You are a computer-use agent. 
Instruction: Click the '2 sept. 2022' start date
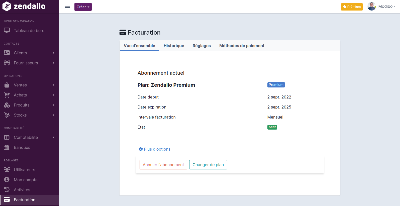tap(279, 97)
